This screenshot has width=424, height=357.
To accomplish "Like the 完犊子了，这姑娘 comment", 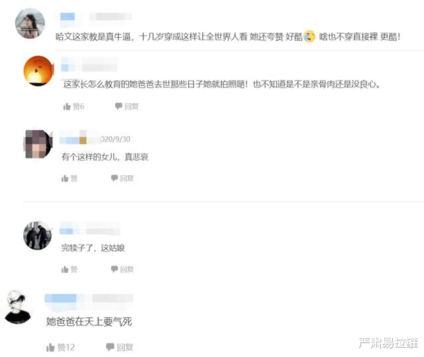I will pyautogui.click(x=69, y=269).
